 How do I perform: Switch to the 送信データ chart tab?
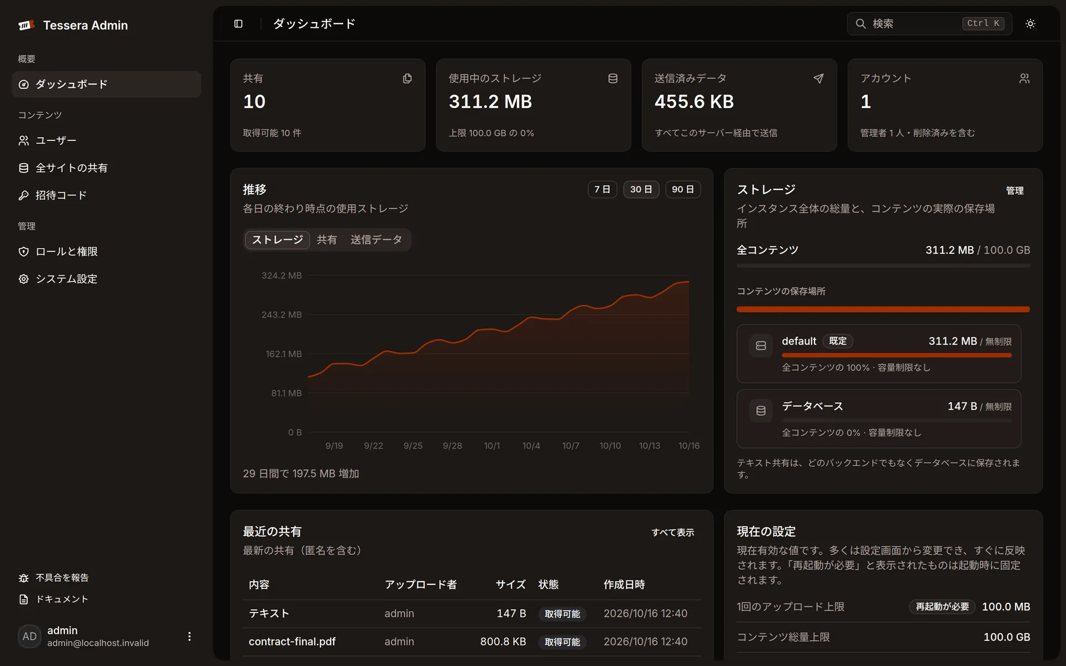point(376,240)
